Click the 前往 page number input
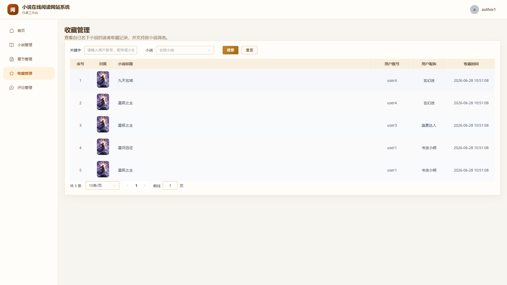The image size is (507, 285). coord(170,186)
